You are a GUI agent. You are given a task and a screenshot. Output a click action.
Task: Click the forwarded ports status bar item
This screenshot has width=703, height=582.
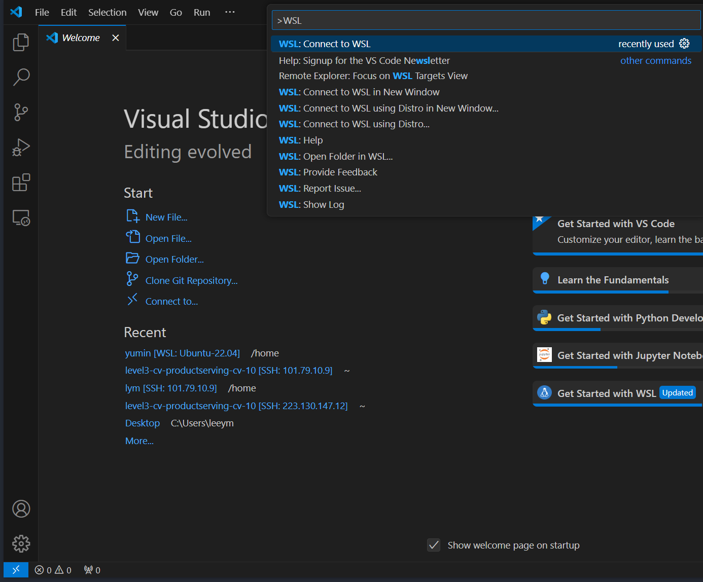tap(92, 570)
